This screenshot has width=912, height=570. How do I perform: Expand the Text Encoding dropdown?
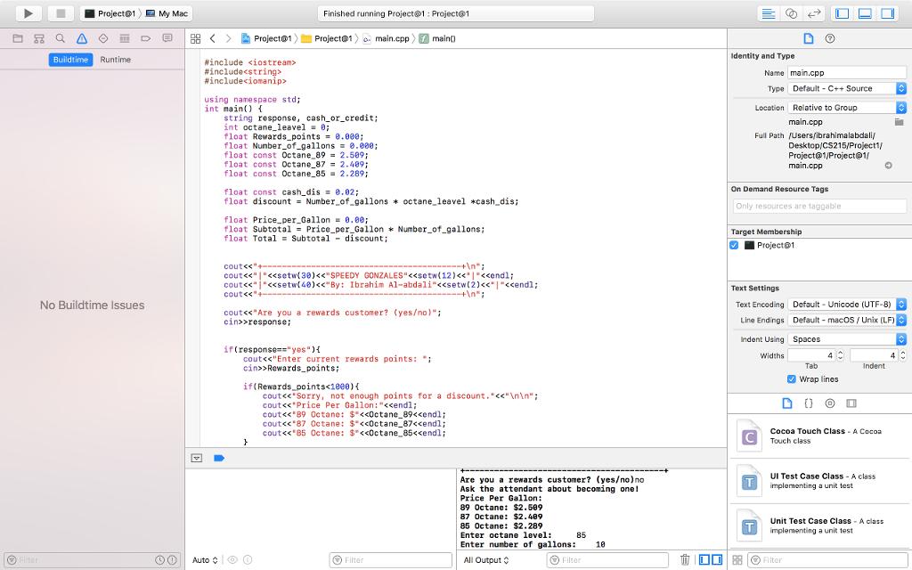click(x=847, y=305)
